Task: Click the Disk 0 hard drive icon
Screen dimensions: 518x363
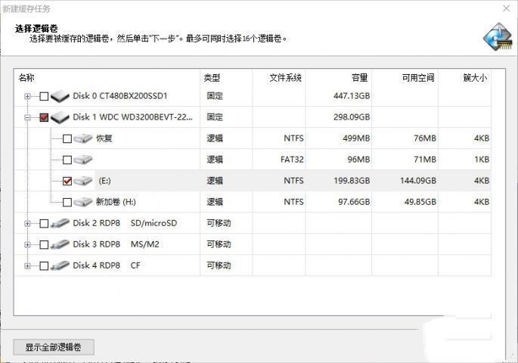Action: pyautogui.click(x=60, y=96)
